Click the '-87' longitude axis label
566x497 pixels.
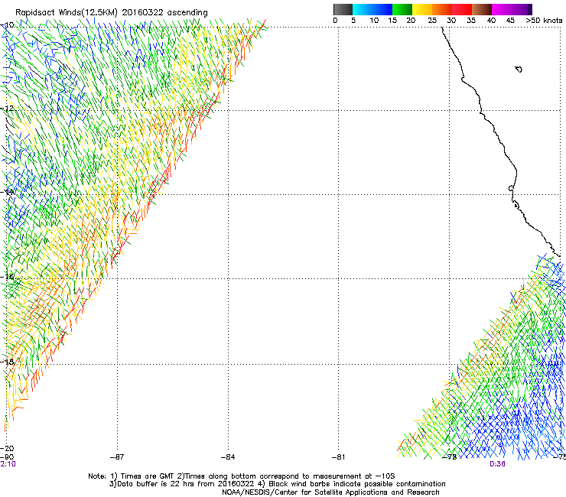pos(117,457)
